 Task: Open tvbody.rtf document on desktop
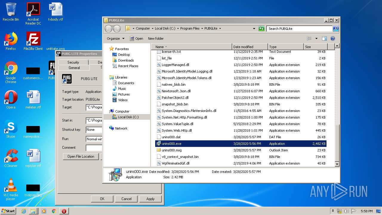point(56,12)
